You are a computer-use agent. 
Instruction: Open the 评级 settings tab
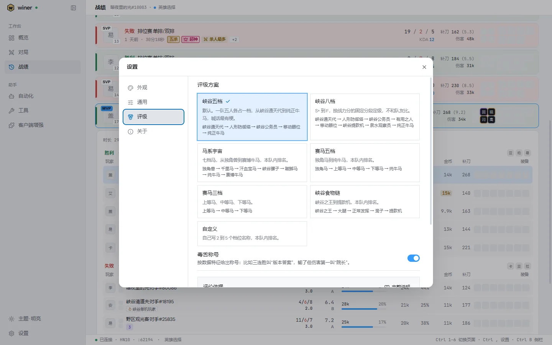pos(153,117)
